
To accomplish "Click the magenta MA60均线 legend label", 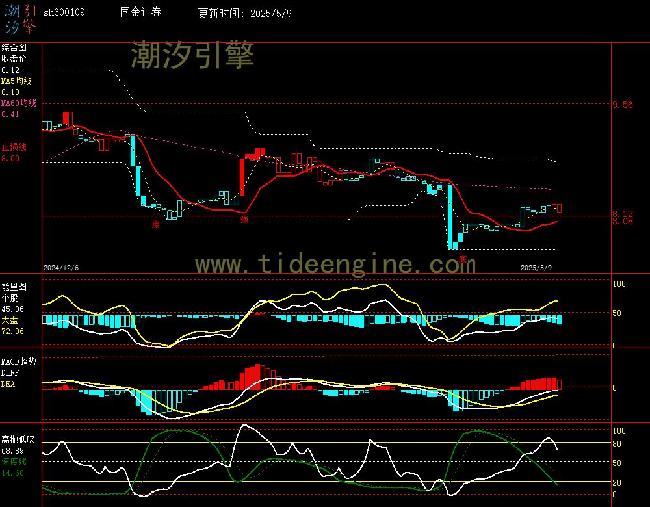I will [x=19, y=103].
